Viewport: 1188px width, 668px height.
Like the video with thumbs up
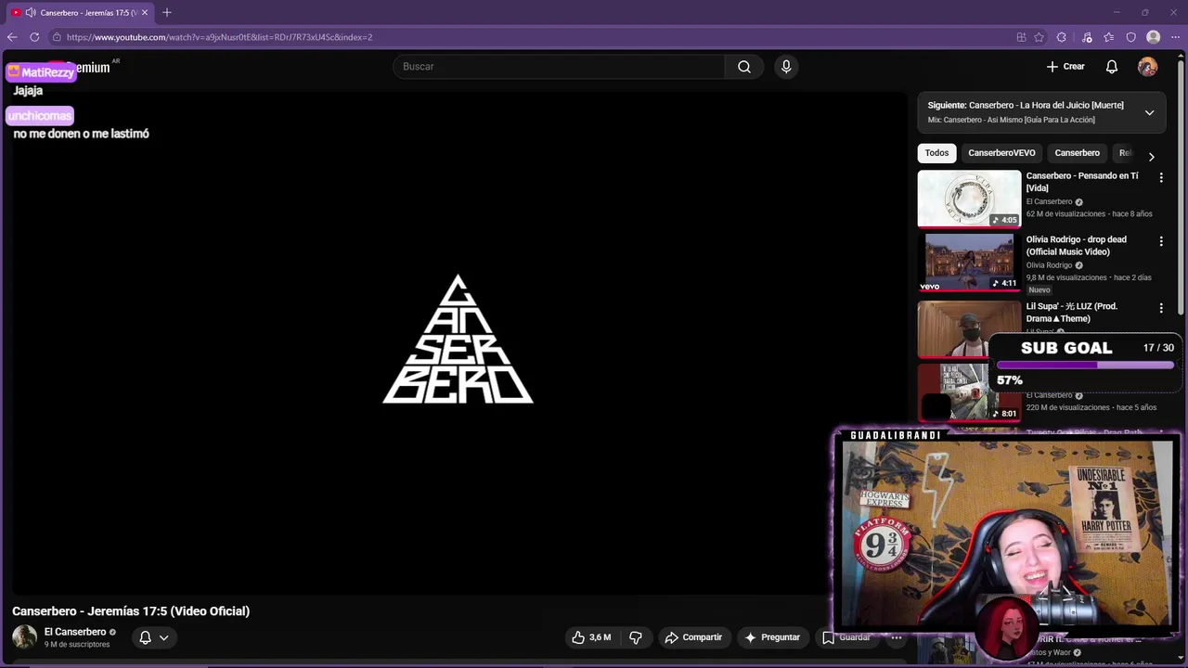point(591,637)
